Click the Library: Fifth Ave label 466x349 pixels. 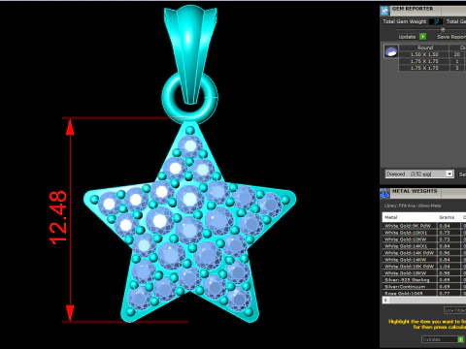coord(413,206)
